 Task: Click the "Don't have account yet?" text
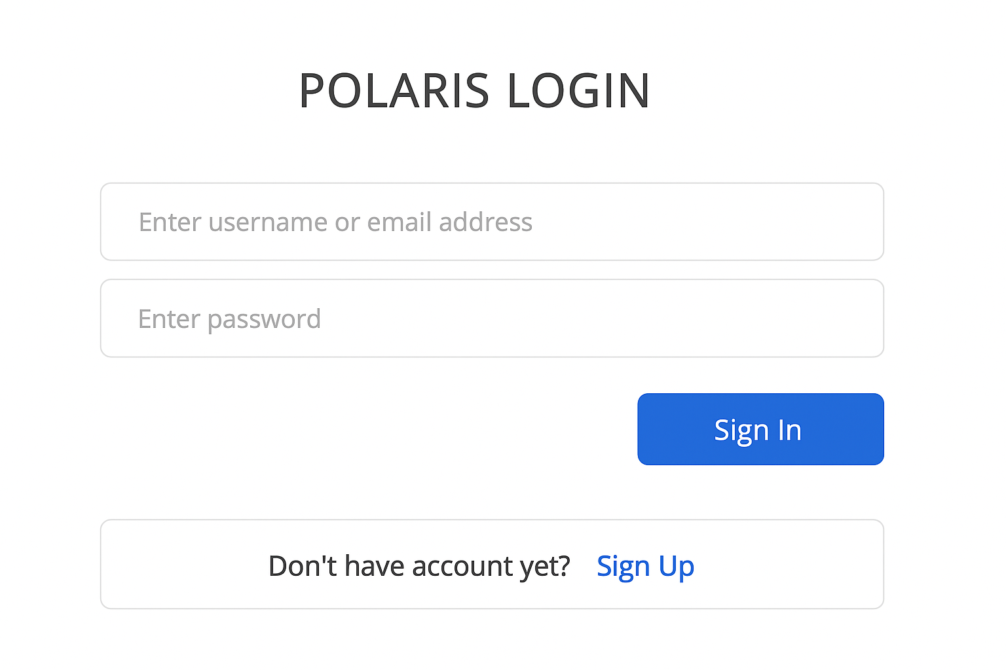(419, 566)
